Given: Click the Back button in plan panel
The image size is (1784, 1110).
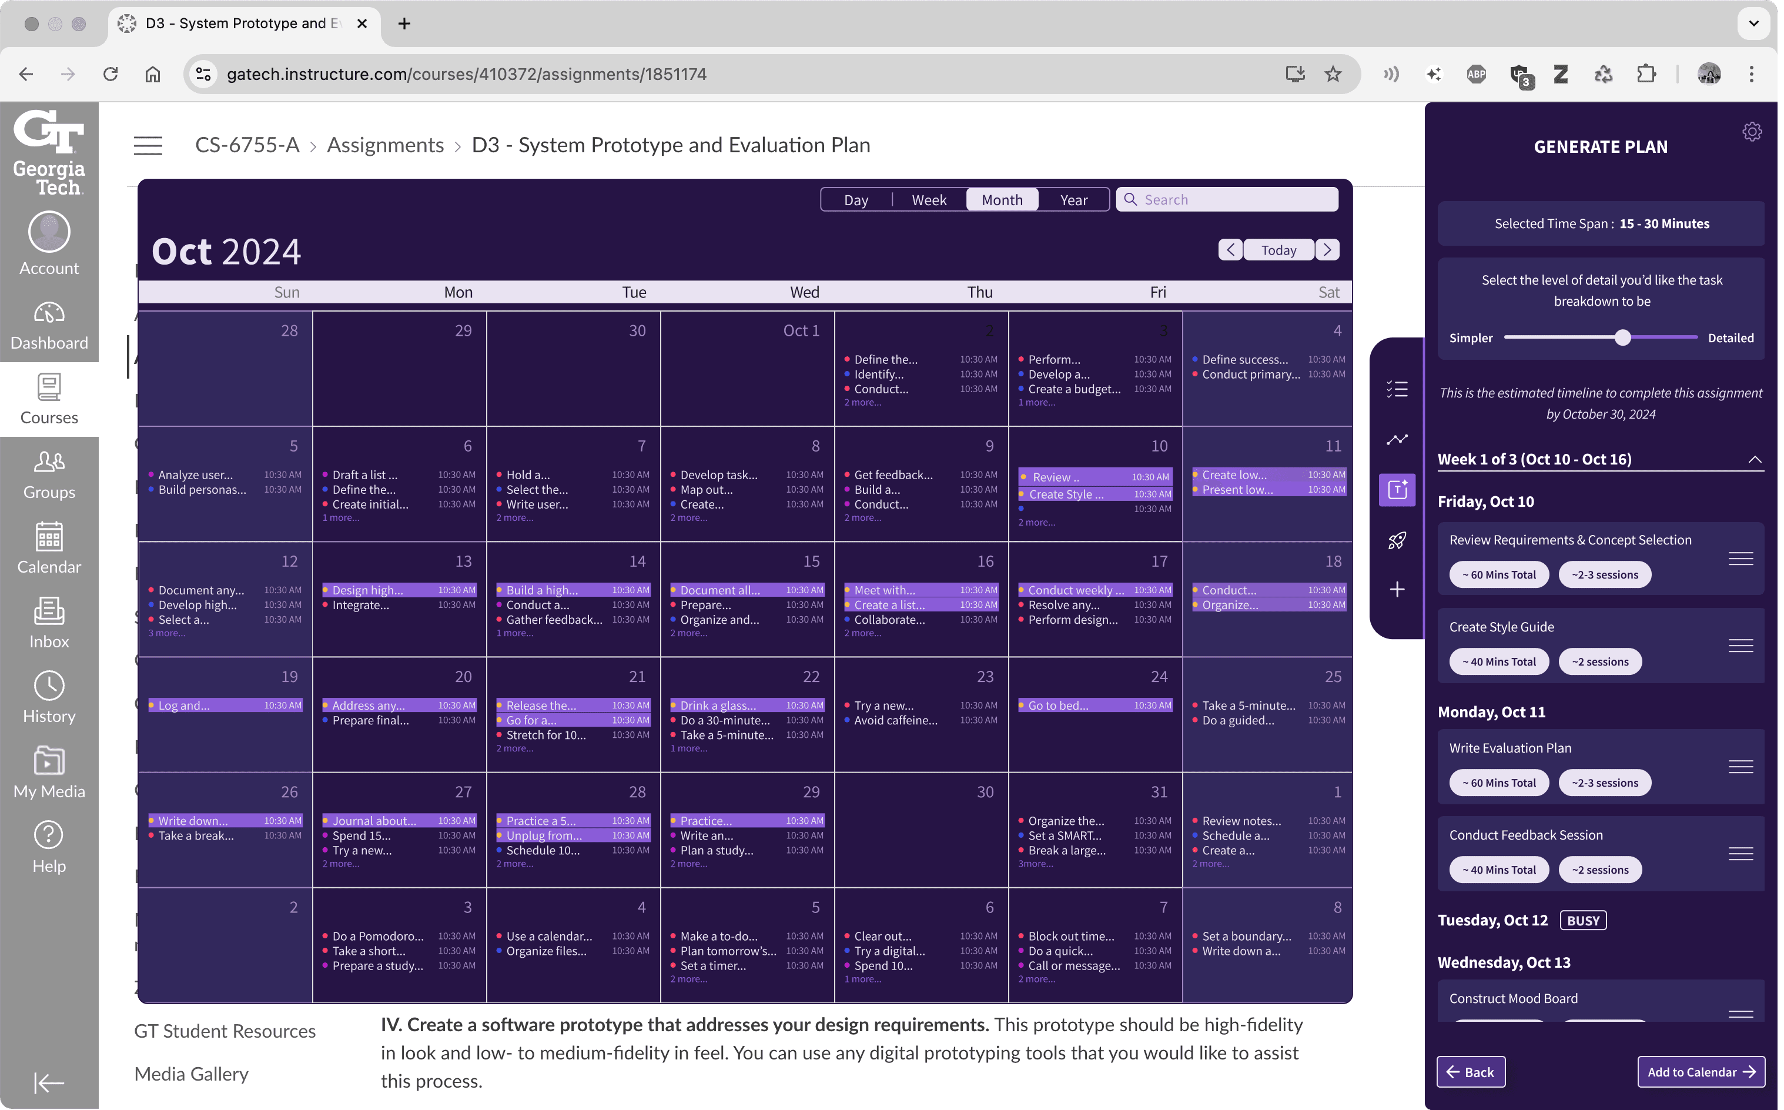Looking at the screenshot, I should (1470, 1072).
